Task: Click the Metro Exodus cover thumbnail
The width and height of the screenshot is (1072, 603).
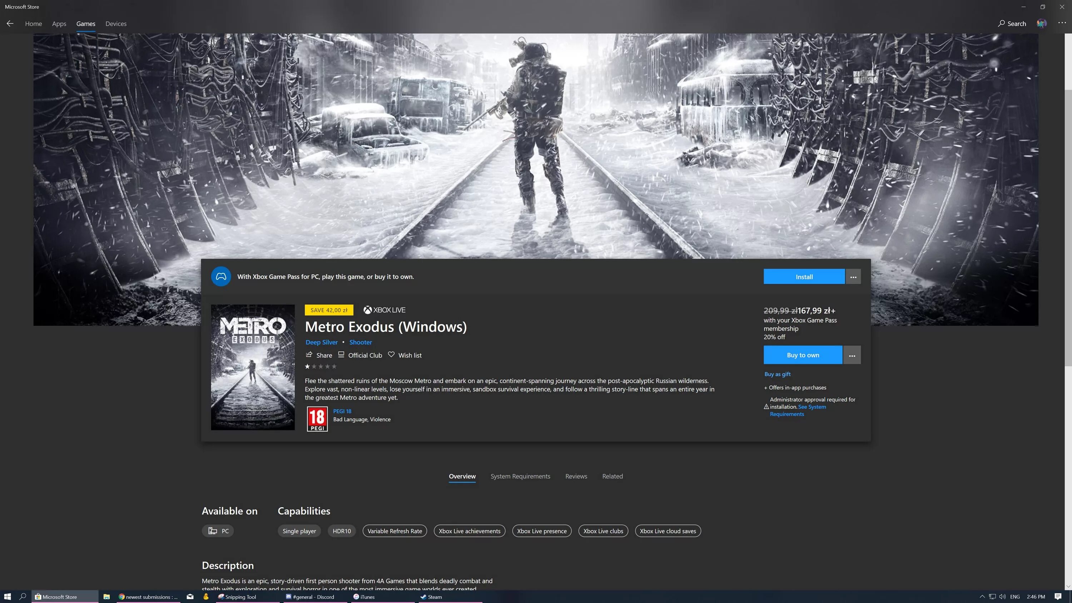Action: 253,367
